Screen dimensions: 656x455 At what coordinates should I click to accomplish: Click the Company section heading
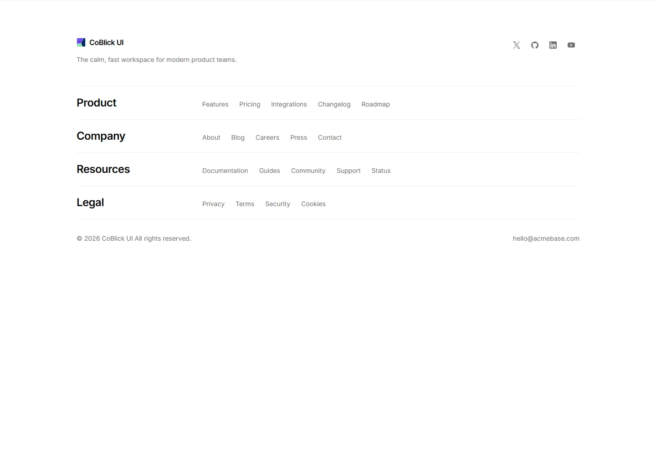(101, 136)
